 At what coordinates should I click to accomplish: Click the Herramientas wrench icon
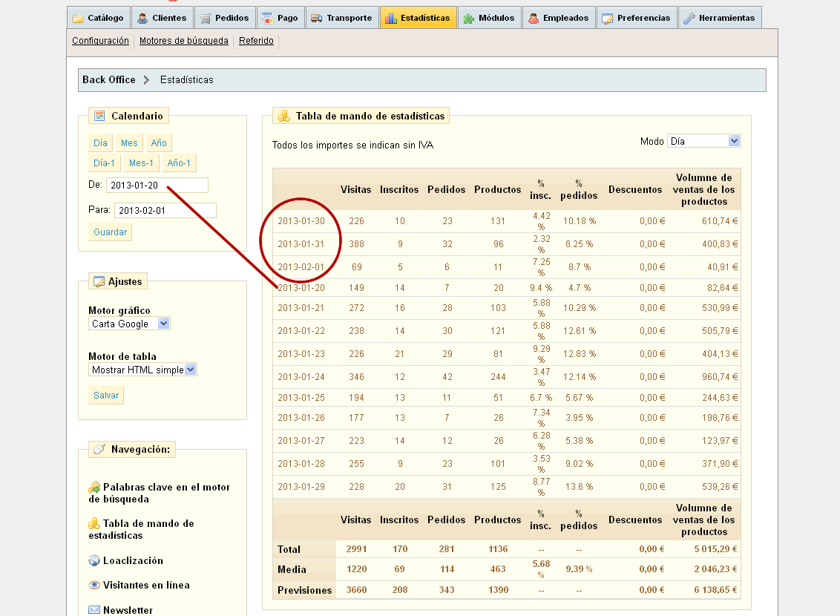pyautogui.click(x=689, y=19)
